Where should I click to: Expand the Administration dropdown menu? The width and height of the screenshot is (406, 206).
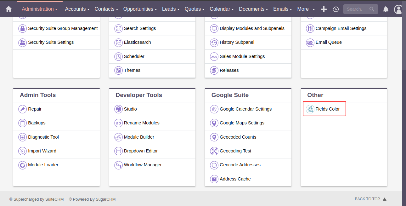coord(40,9)
